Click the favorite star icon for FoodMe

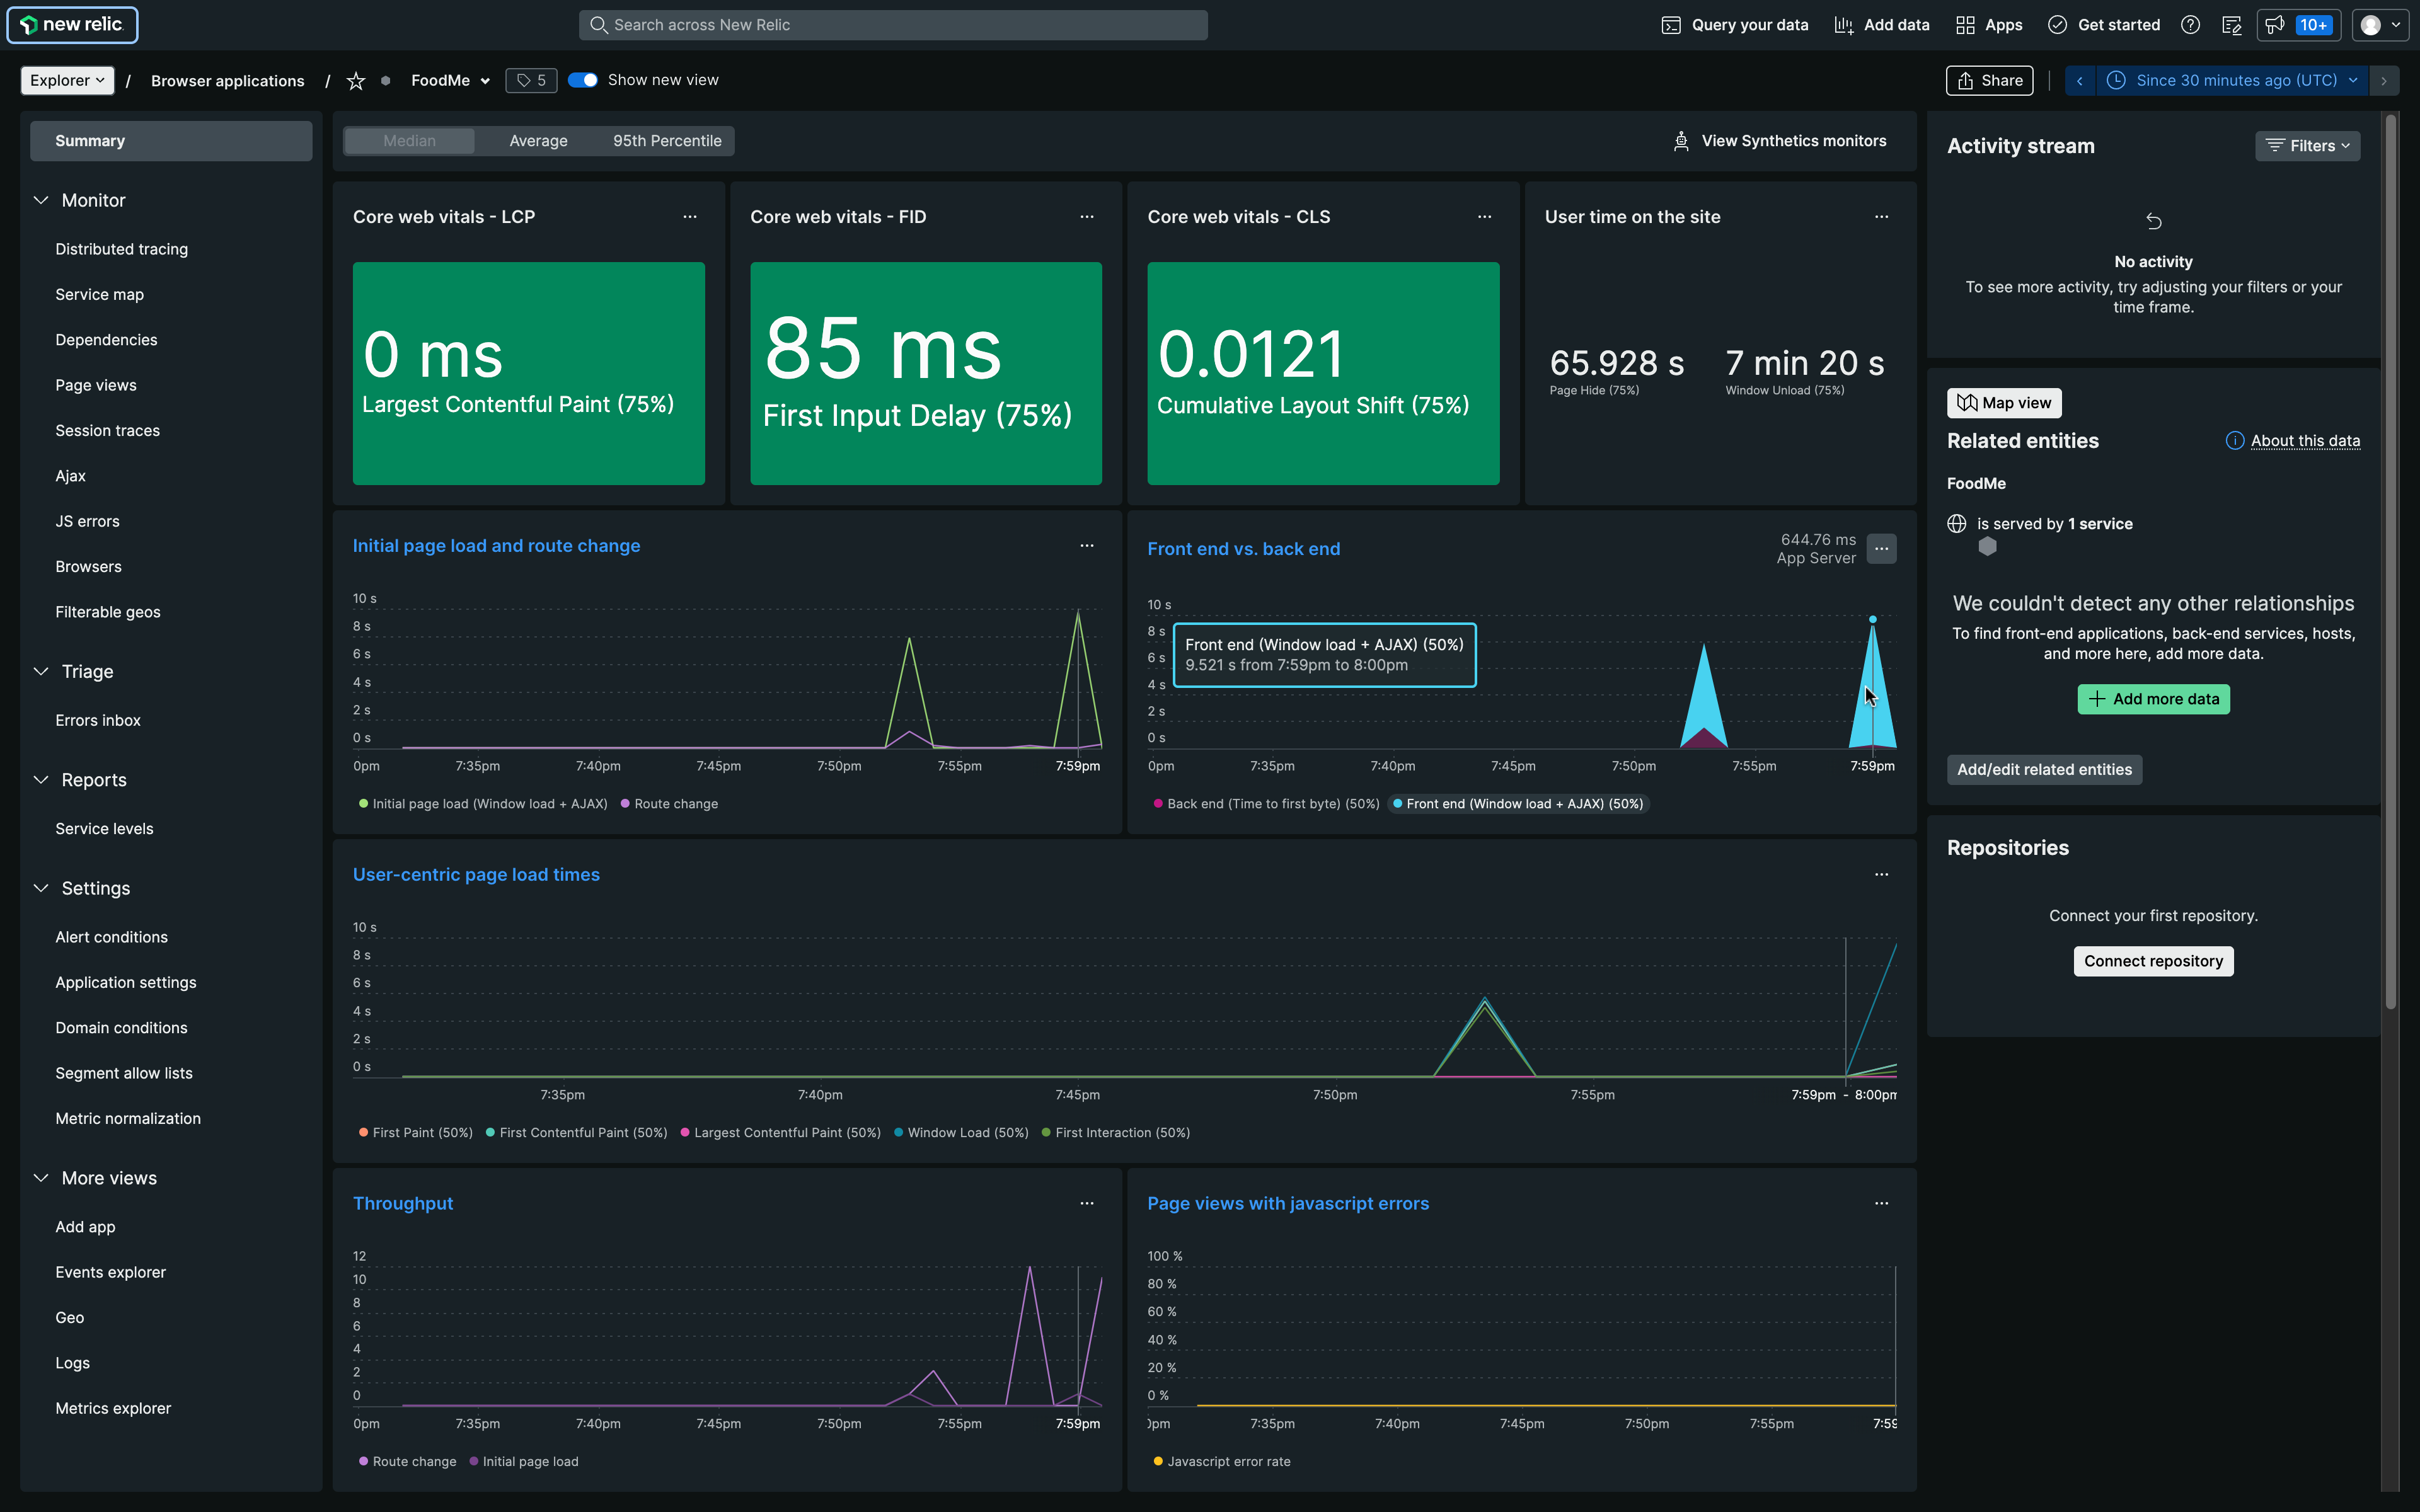click(x=355, y=81)
